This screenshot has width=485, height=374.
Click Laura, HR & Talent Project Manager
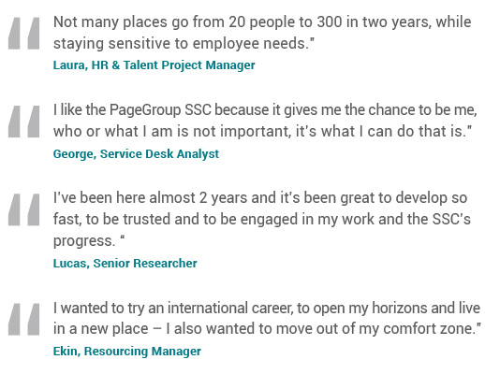[154, 65]
